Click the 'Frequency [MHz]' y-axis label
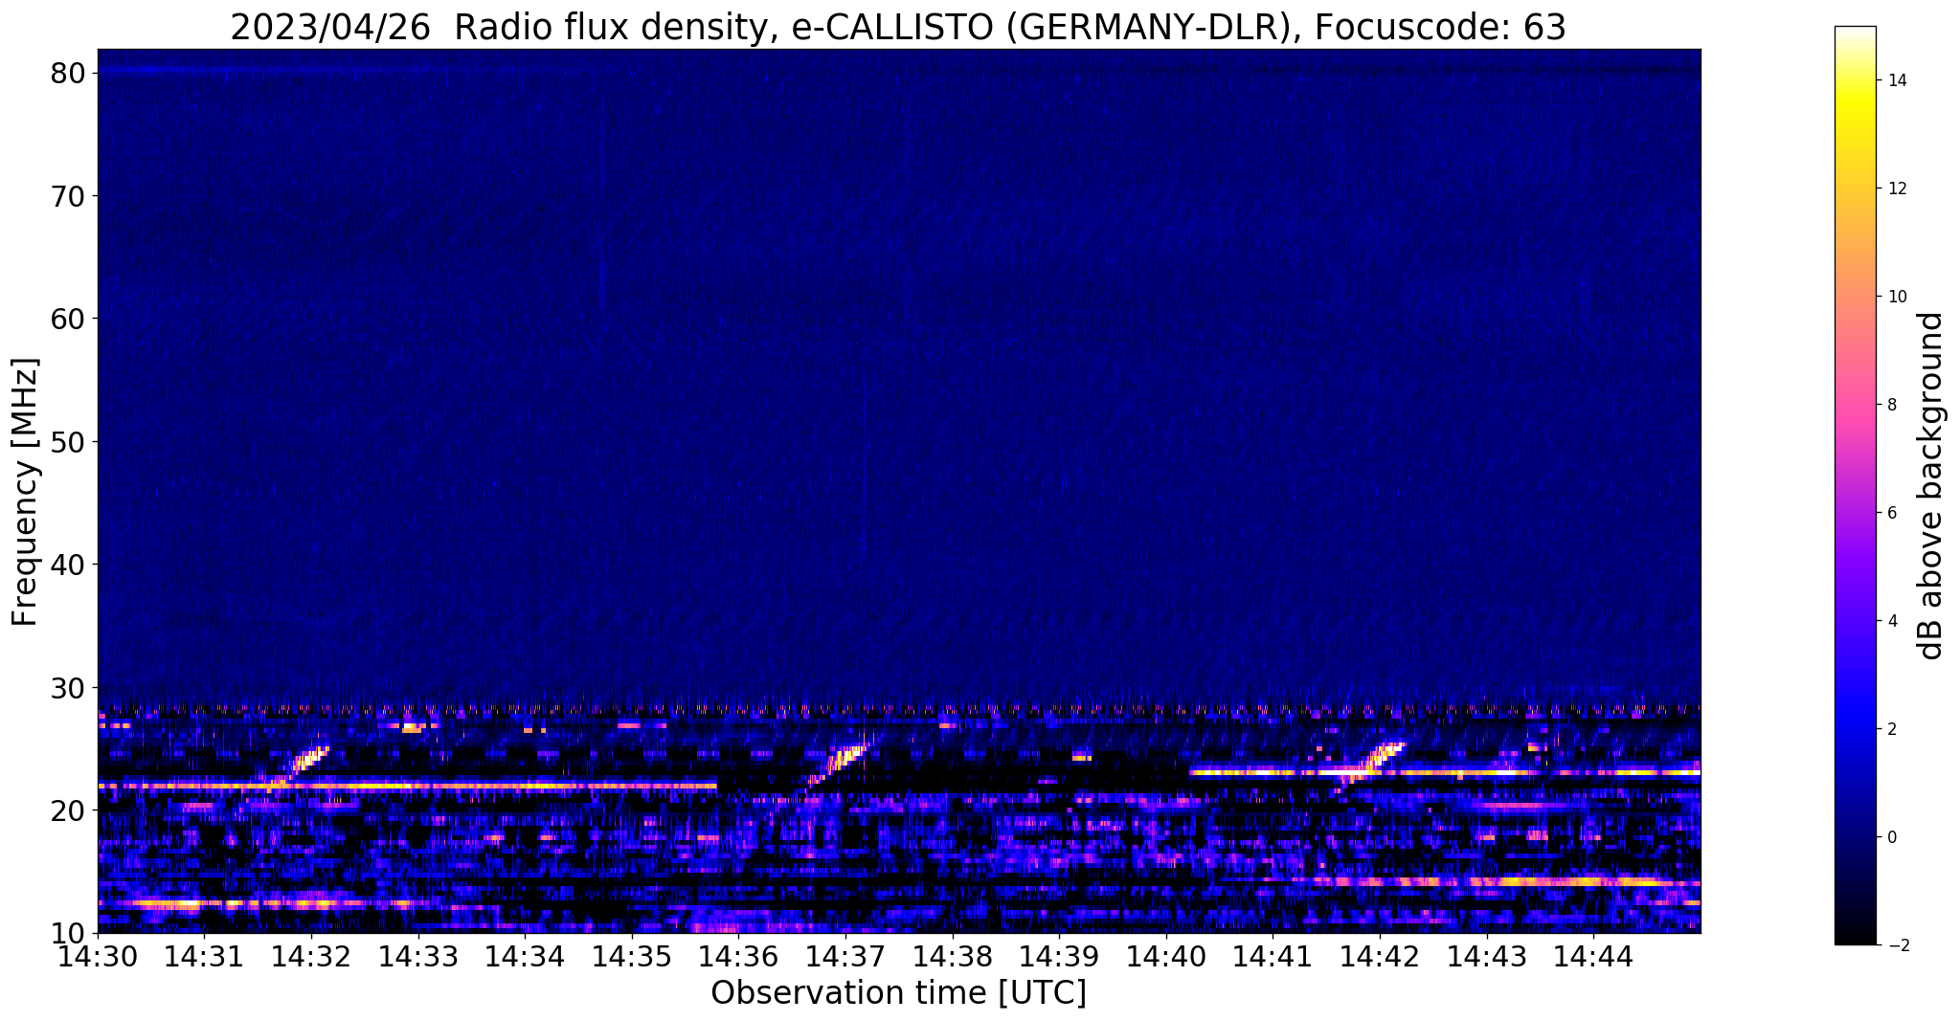Viewport: 1960px width, 1021px height. click(25, 492)
